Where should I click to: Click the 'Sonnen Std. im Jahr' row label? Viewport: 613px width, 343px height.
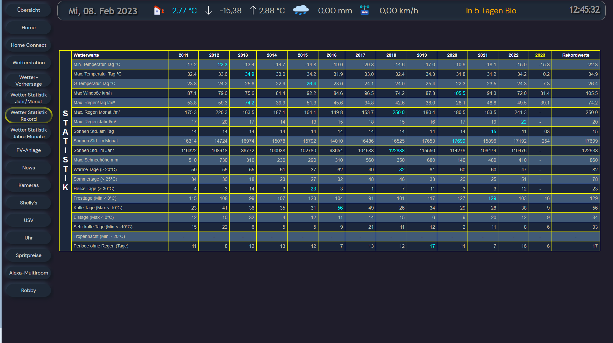click(94, 150)
